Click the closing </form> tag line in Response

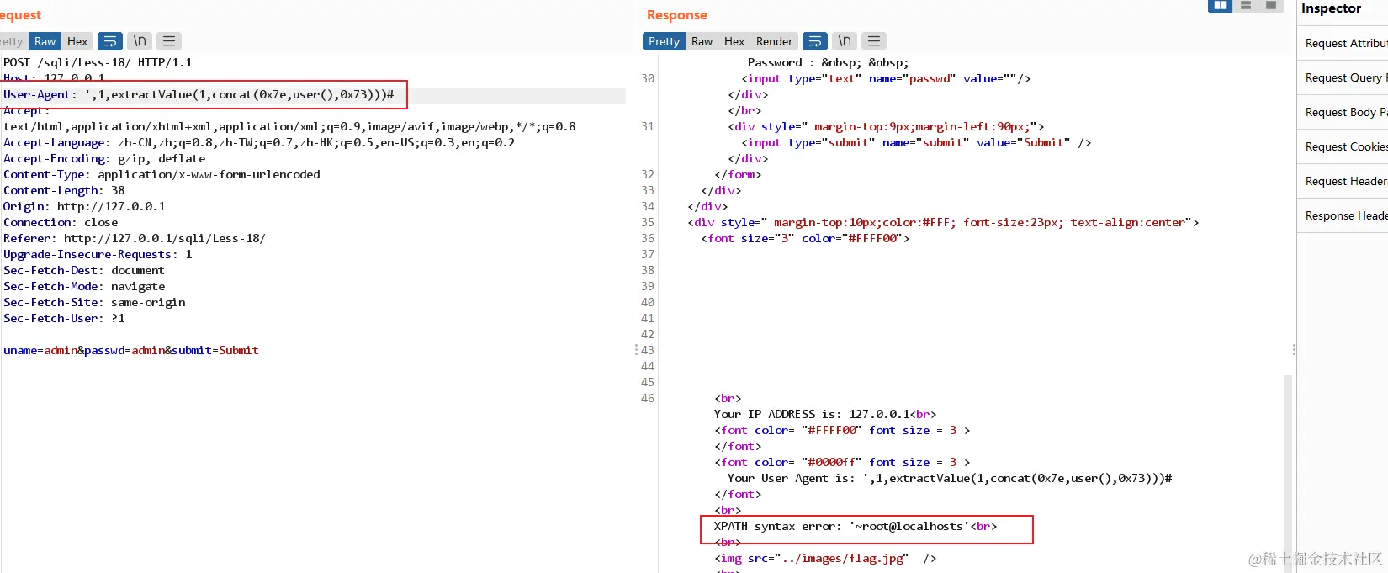click(738, 174)
